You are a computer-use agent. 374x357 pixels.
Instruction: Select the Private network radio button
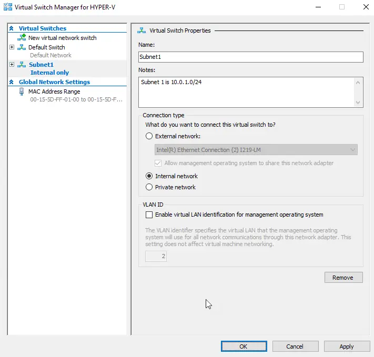[149, 187]
